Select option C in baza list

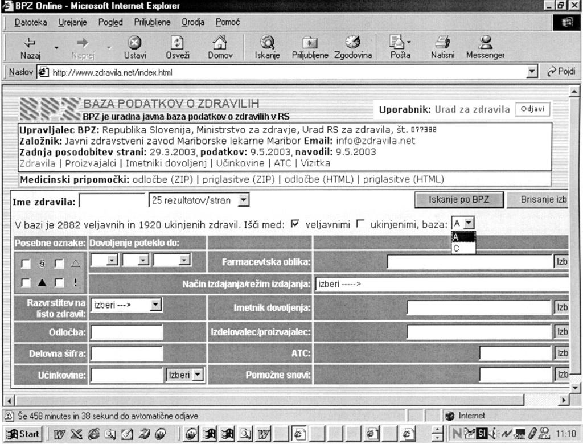[x=463, y=248]
